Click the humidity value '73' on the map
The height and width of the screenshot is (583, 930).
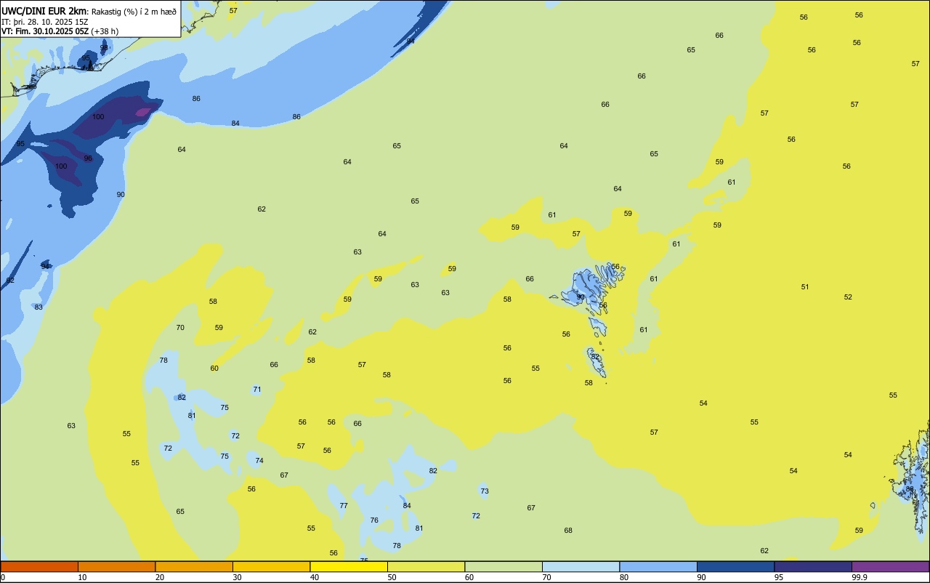[x=485, y=491]
